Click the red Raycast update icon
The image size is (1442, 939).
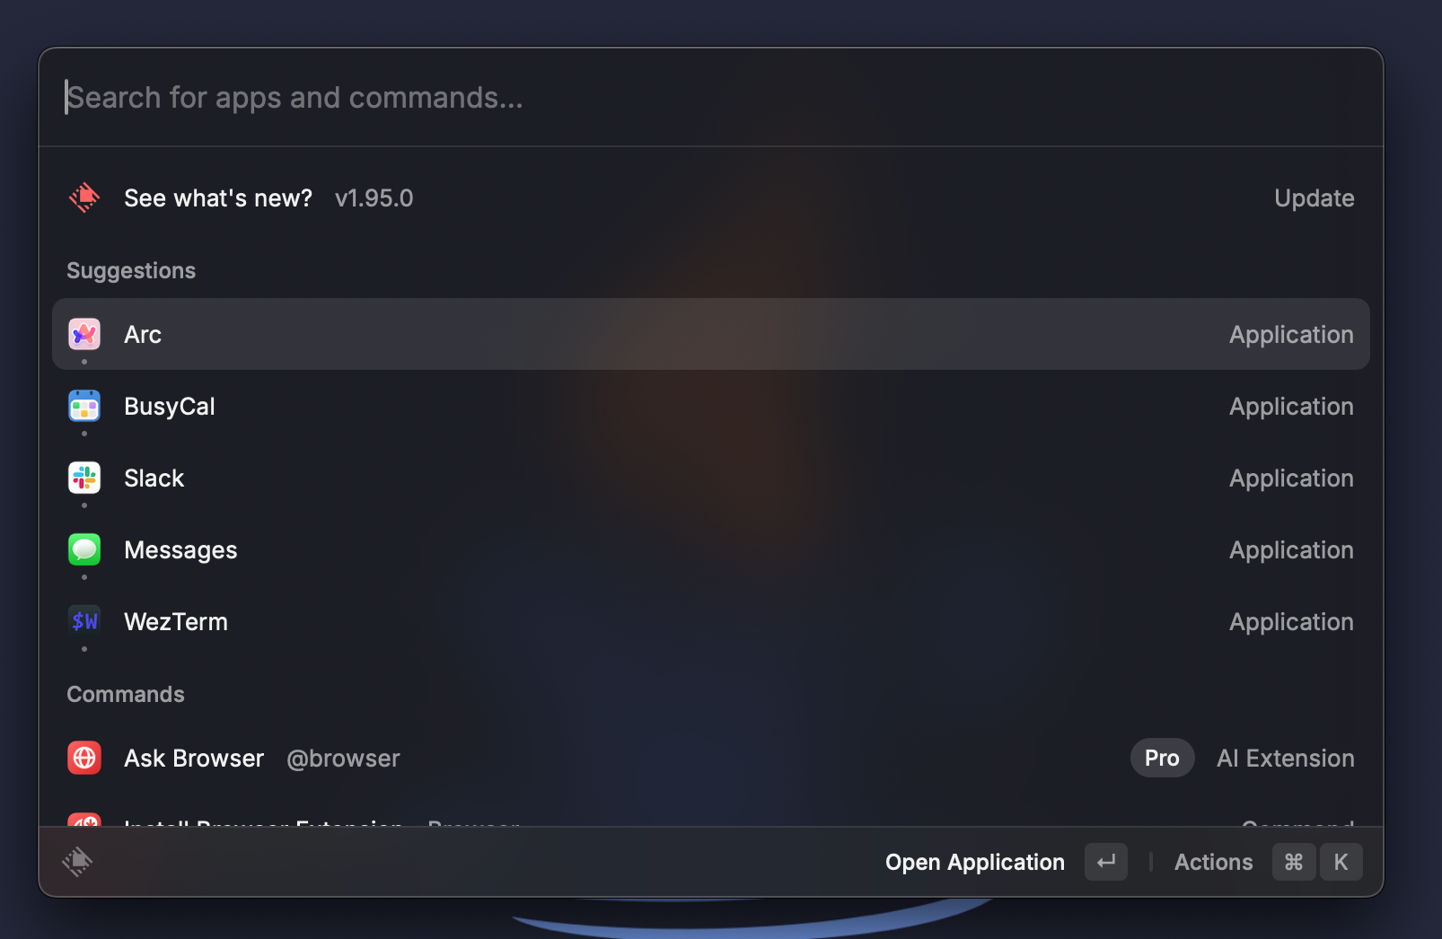[84, 197]
